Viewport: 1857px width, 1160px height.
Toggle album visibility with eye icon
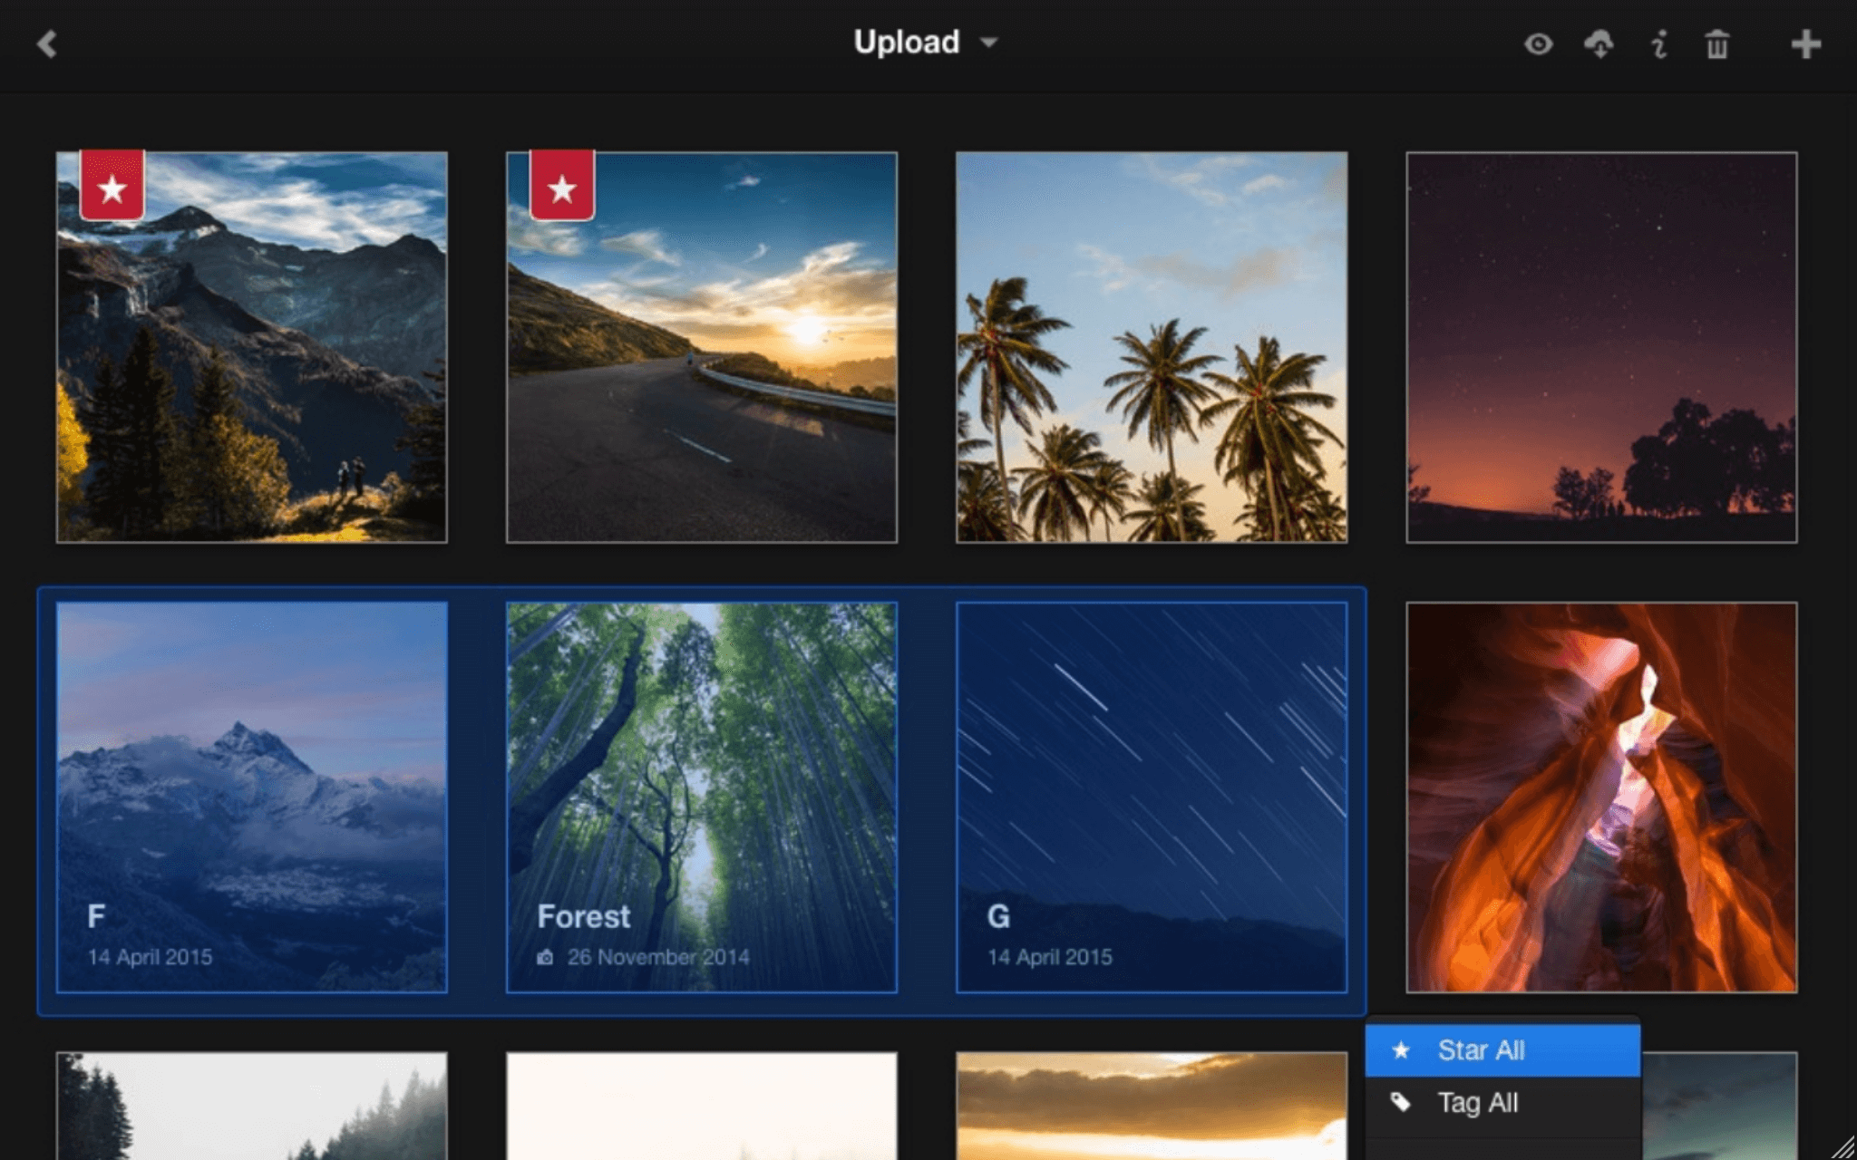[1538, 43]
